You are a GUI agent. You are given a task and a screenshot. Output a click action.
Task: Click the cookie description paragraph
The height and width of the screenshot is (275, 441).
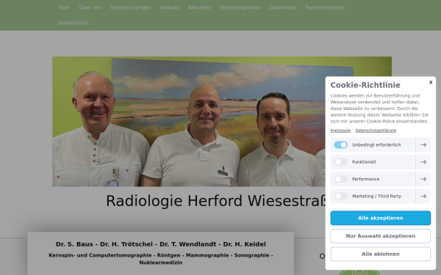[x=379, y=109]
